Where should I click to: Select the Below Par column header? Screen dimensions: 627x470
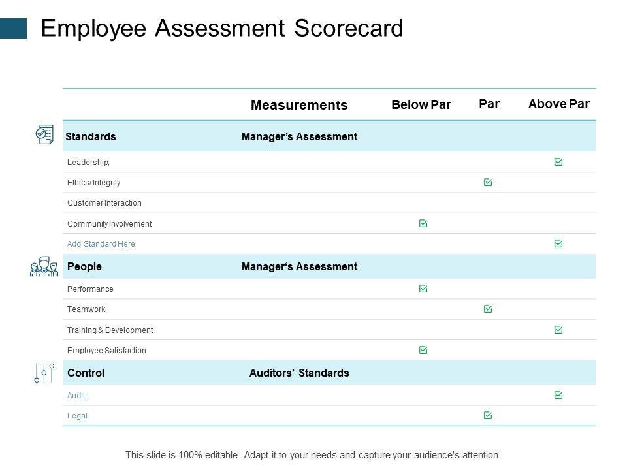point(421,104)
